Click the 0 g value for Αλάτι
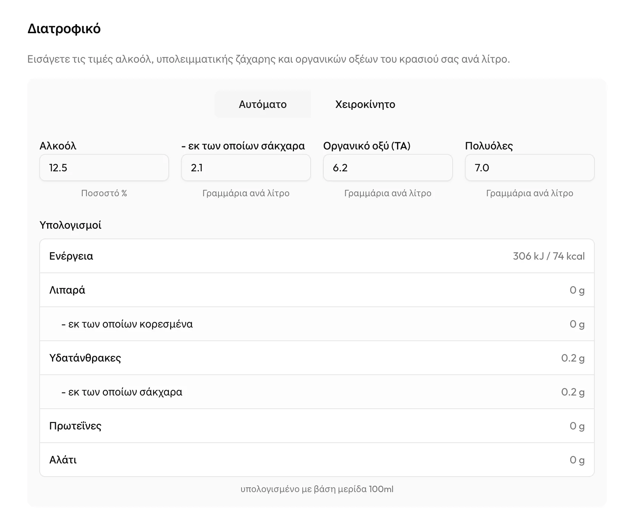The height and width of the screenshot is (517, 634). pyautogui.click(x=577, y=460)
